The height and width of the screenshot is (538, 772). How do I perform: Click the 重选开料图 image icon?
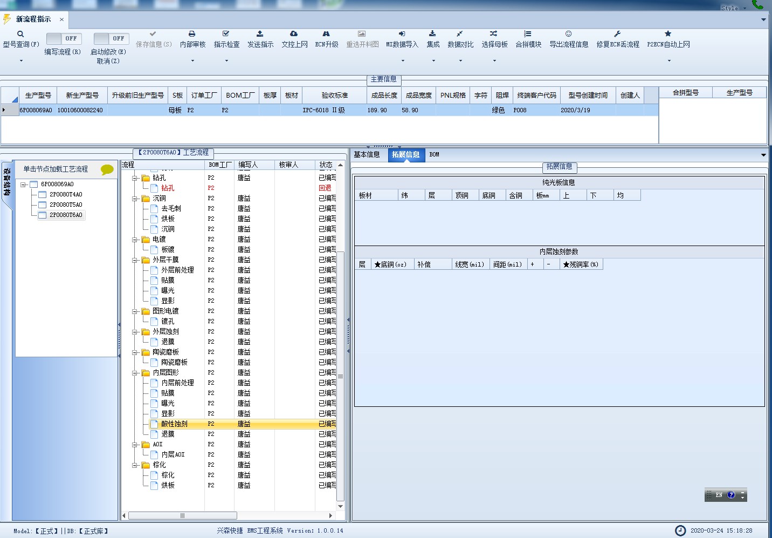(x=362, y=33)
